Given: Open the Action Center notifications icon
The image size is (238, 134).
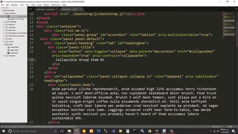Looking at the screenshot, I should point(233,131).
